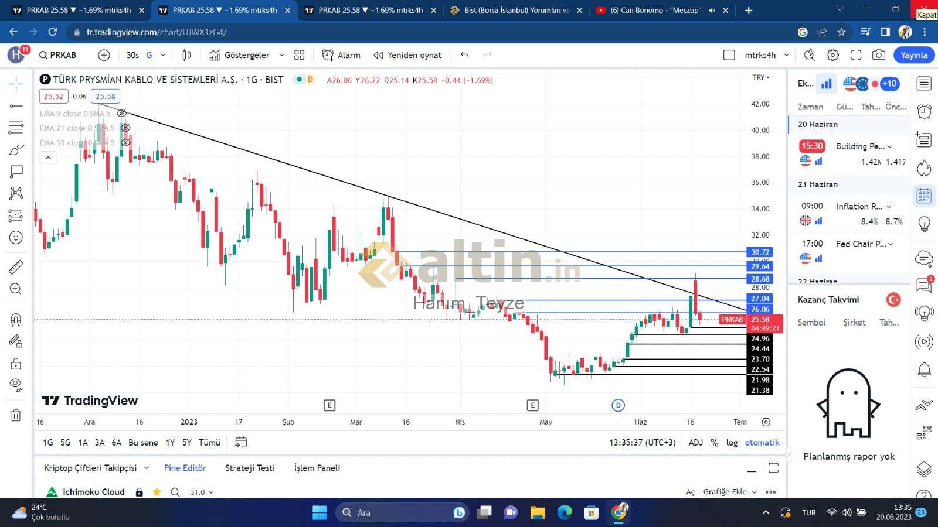938x527 pixels.
Task: Open the forecasting and measurement tools
Action: tap(16, 215)
